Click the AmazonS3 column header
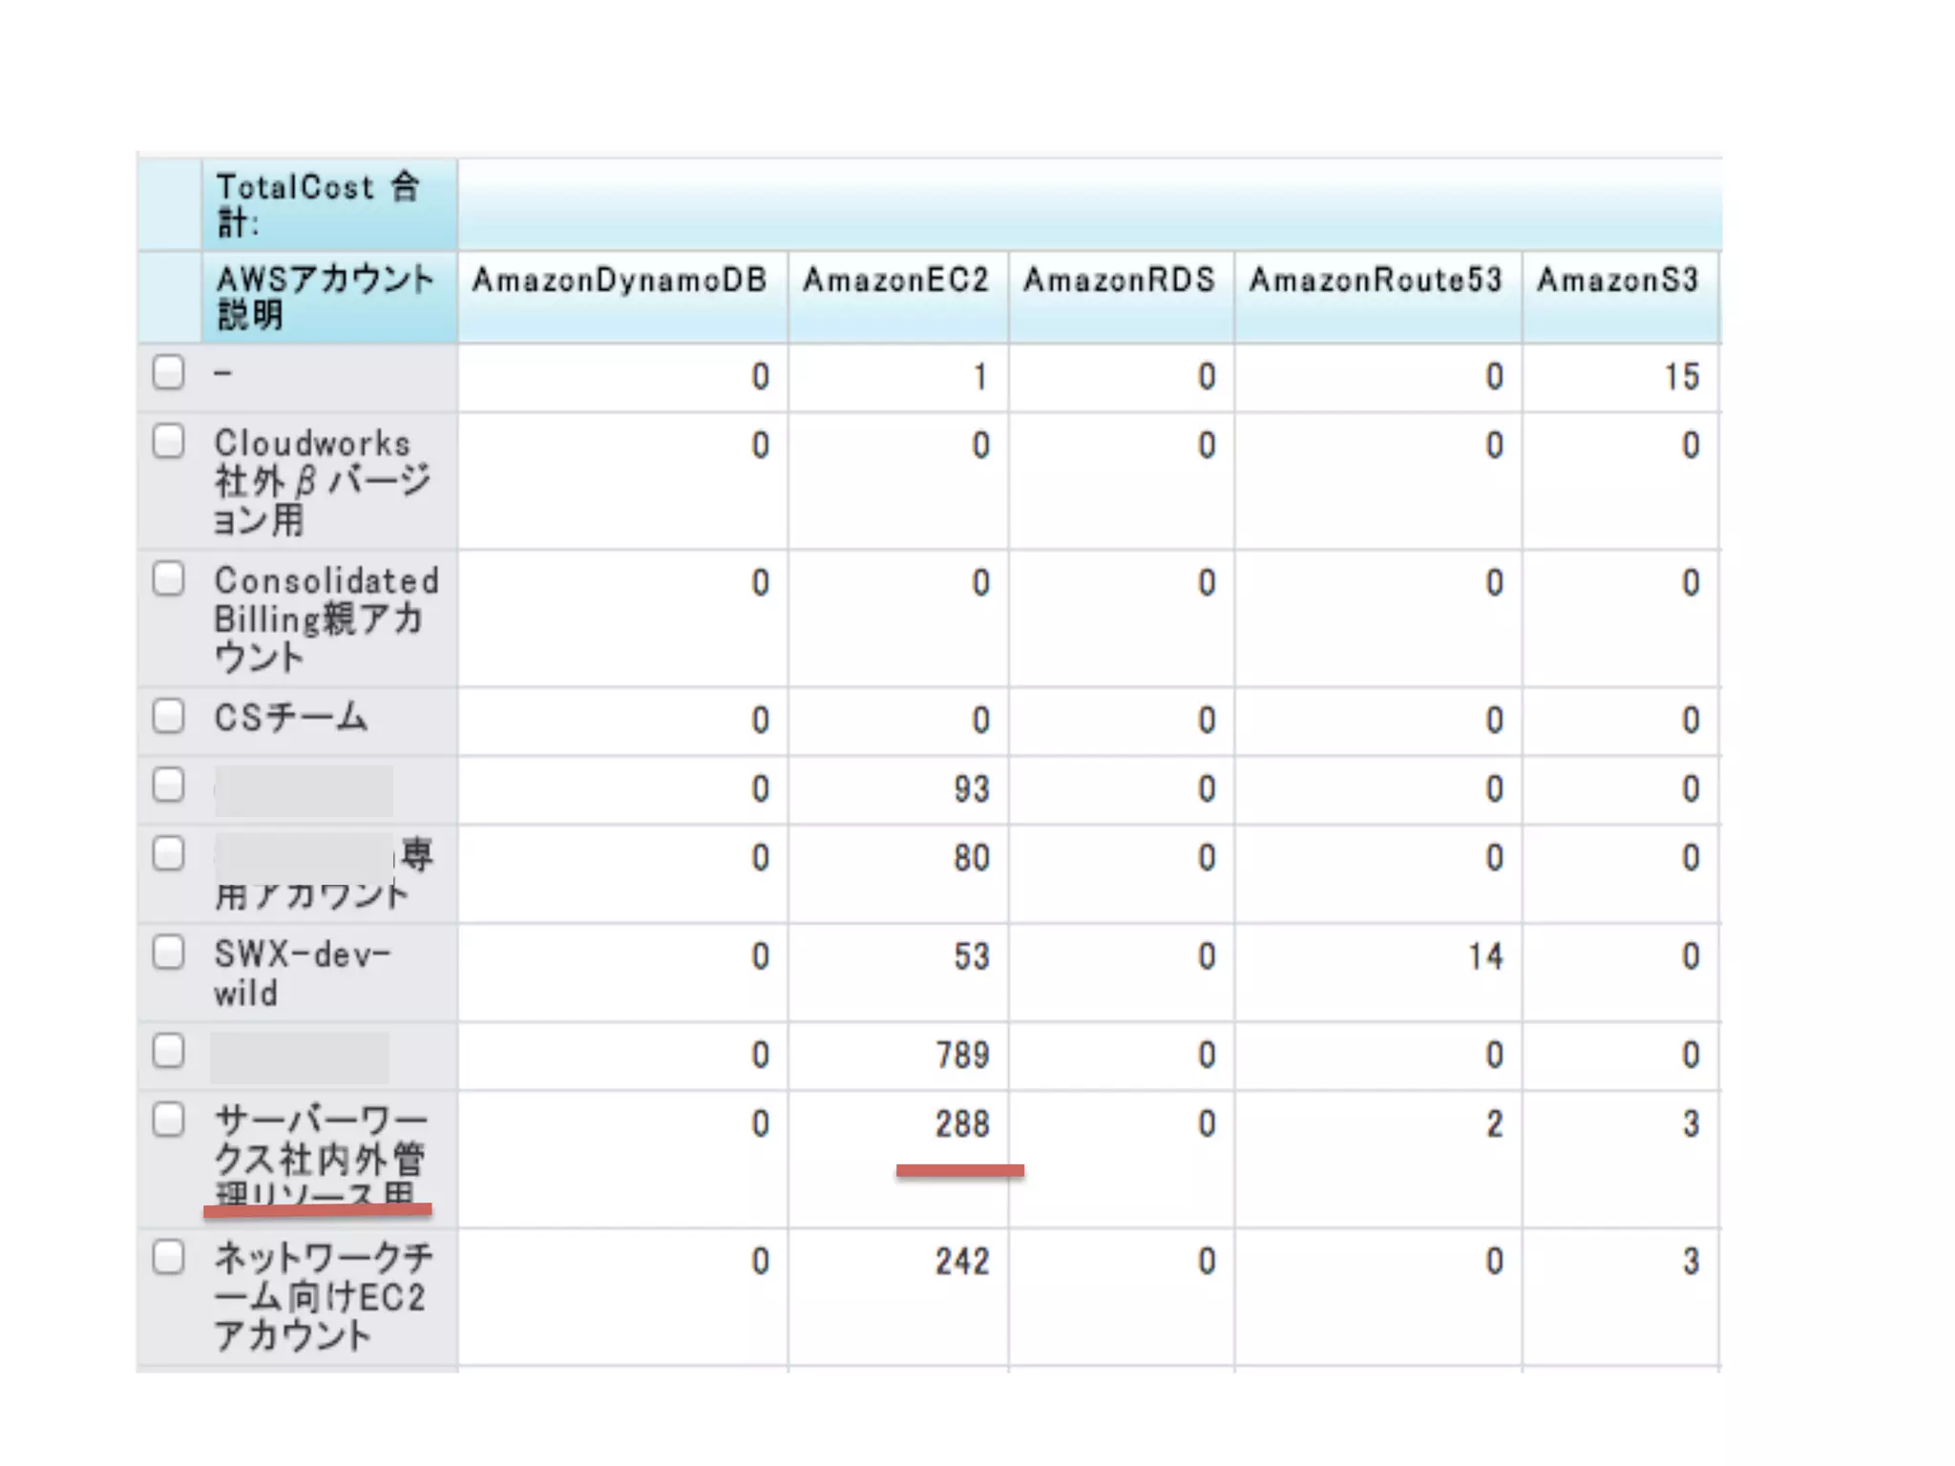The height and width of the screenshot is (1466, 1955). coord(1618,281)
